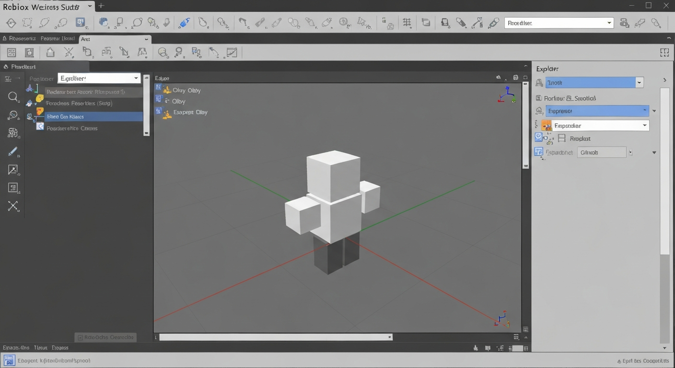675x368 pixels.
Task: Toggle the Rroplast checkbox
Action: (562, 138)
